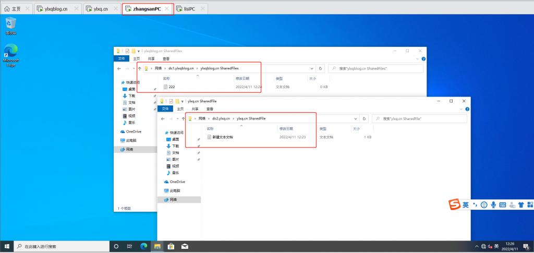Activate Sogou voice input microphone
534x253 pixels.
pos(493,204)
